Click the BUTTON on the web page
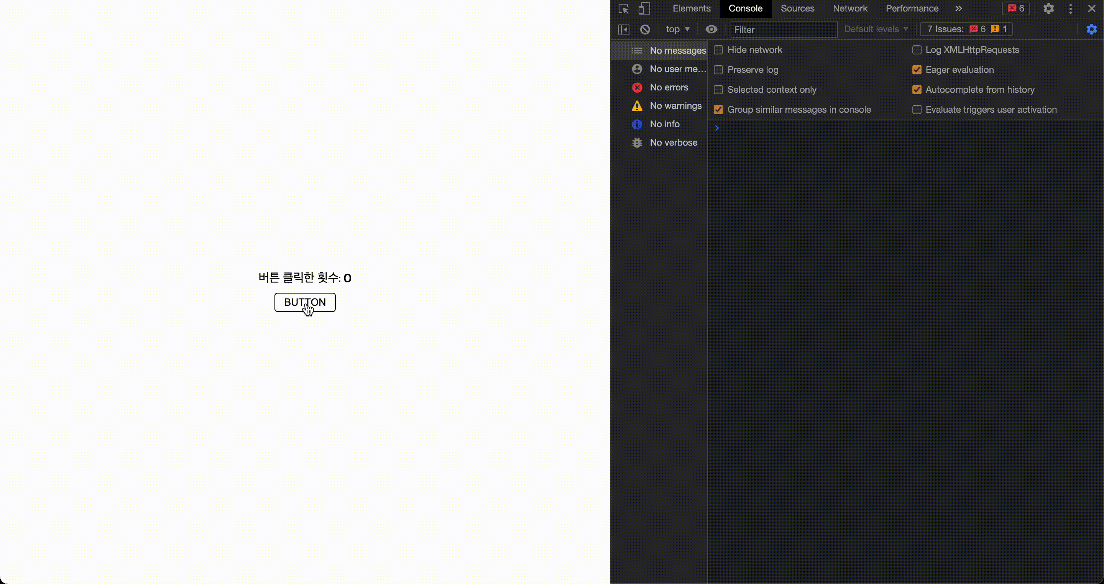 click(x=305, y=302)
